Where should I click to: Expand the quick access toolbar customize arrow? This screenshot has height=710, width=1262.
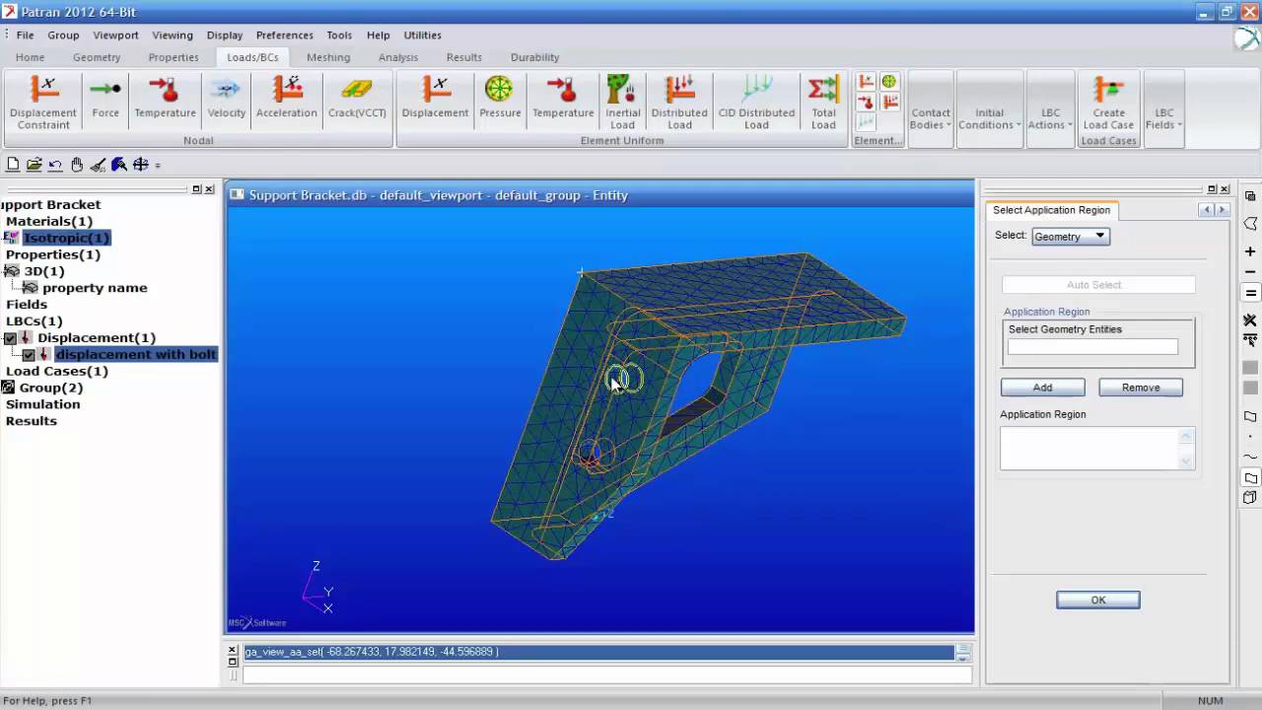point(158,166)
